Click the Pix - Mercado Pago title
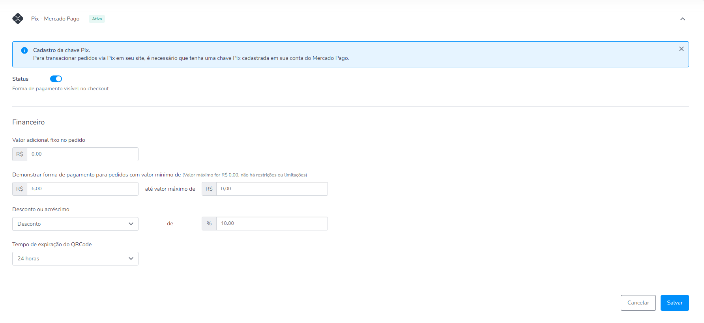 (x=55, y=19)
